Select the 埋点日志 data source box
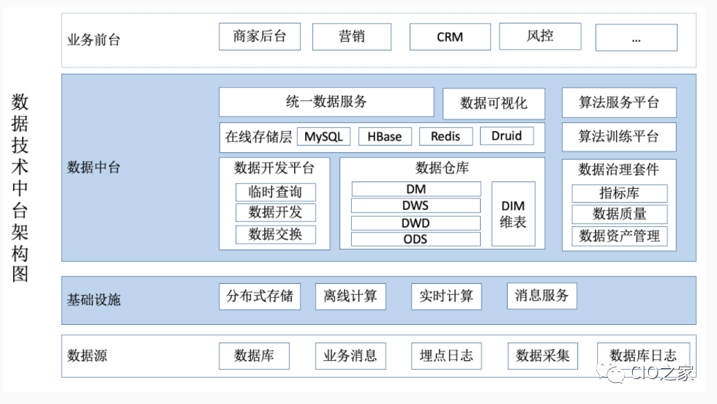 (x=446, y=356)
